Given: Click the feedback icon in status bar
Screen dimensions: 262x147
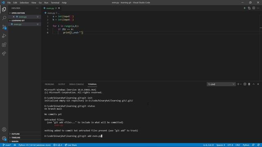Looking at the screenshot, I should (x=253, y=145).
